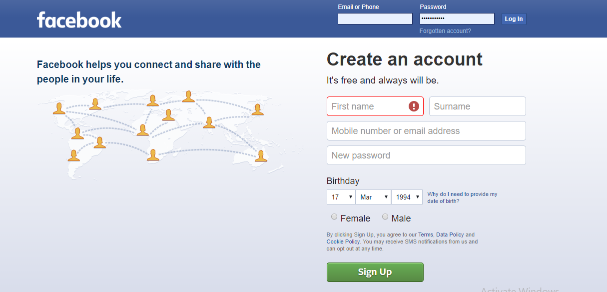This screenshot has width=607, height=292.
Task: Open the Terms link
Action: [x=425, y=234]
